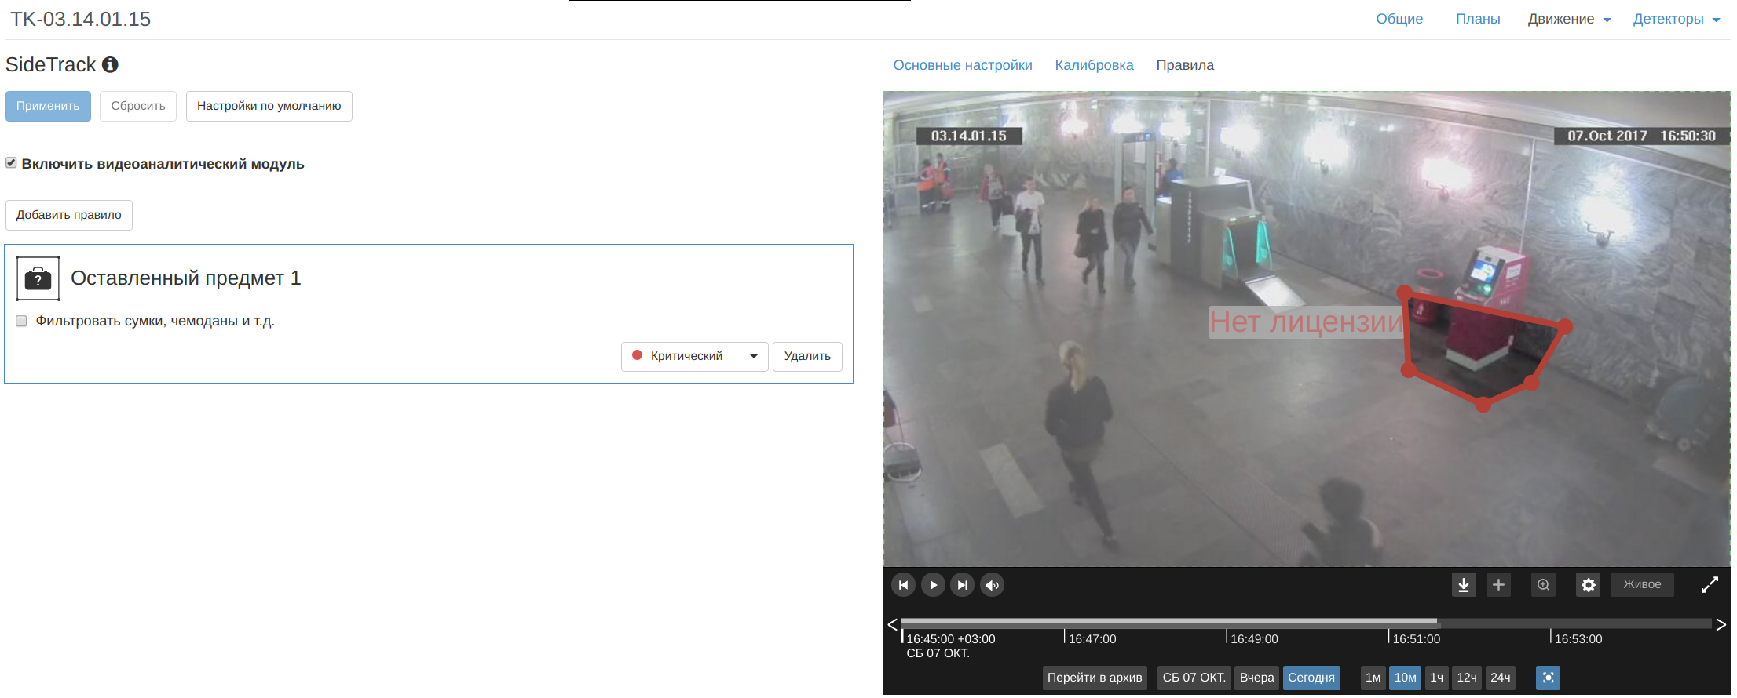The image size is (1737, 698).
Task: Click Перейти в архив button
Action: (1095, 678)
